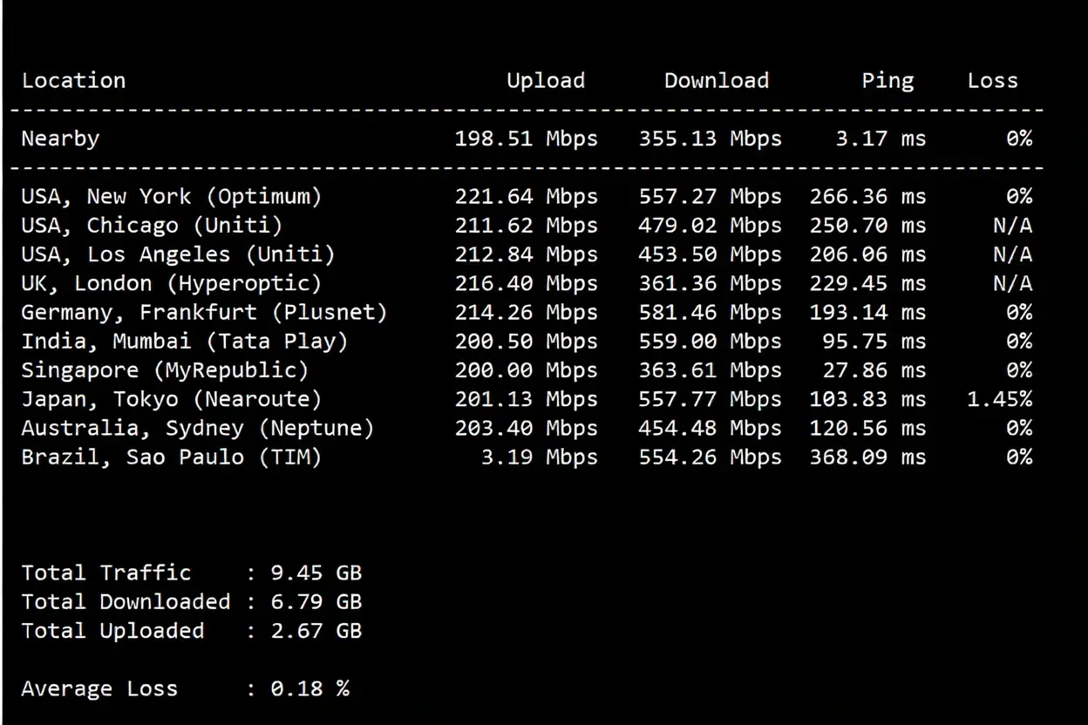Click Mumbai download 559.00 Mbps
This screenshot has width=1088, height=725.
tap(711, 342)
